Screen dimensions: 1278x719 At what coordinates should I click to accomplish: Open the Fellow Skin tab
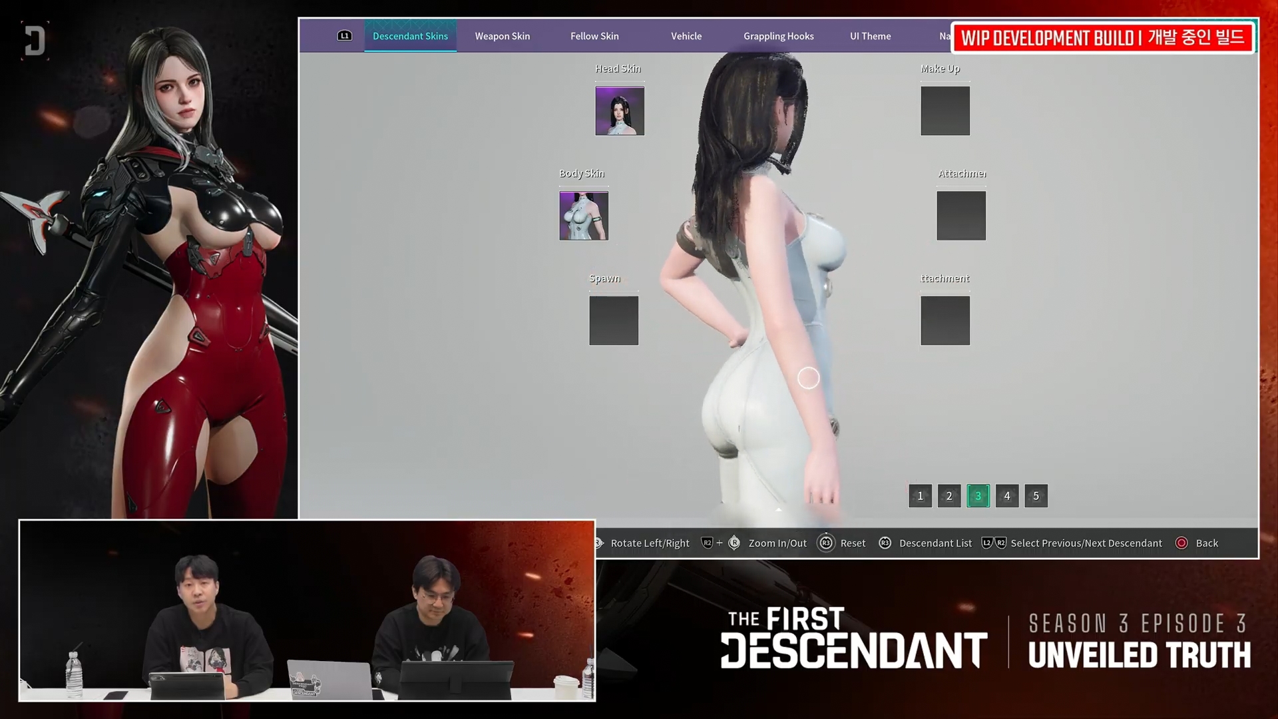pyautogui.click(x=594, y=36)
